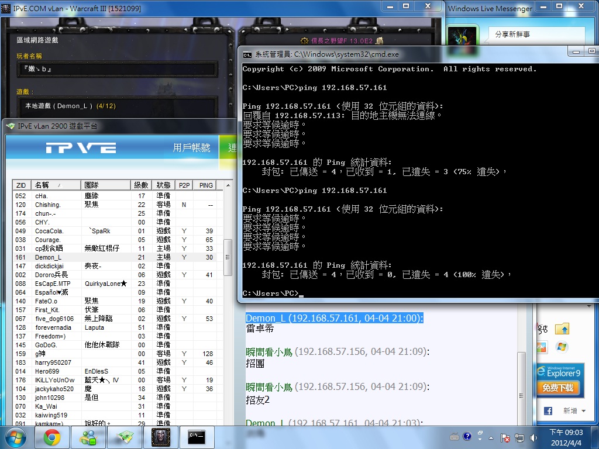Click the Windows logo icon in Messenger
This screenshot has width=599, height=449.
[562, 347]
